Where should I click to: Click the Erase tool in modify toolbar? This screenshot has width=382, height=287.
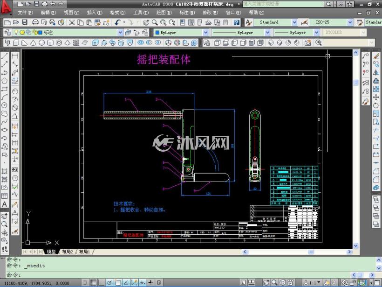pos(376,56)
